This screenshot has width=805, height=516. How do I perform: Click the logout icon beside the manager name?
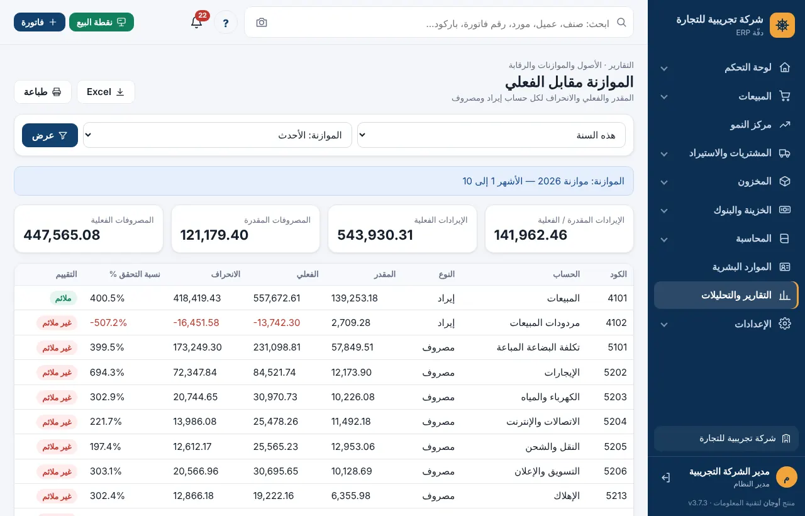click(x=666, y=478)
